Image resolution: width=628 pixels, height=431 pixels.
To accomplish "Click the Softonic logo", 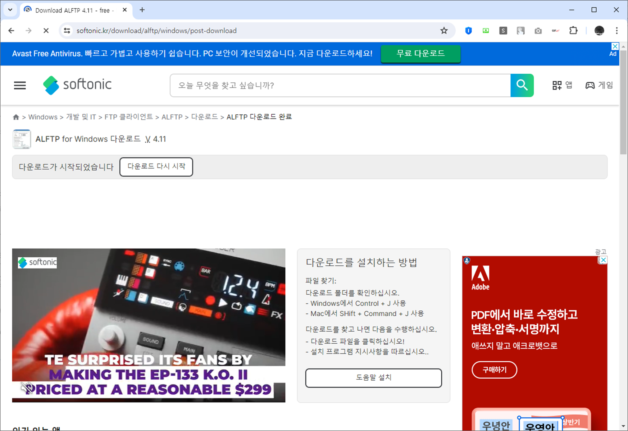I will (x=77, y=85).
